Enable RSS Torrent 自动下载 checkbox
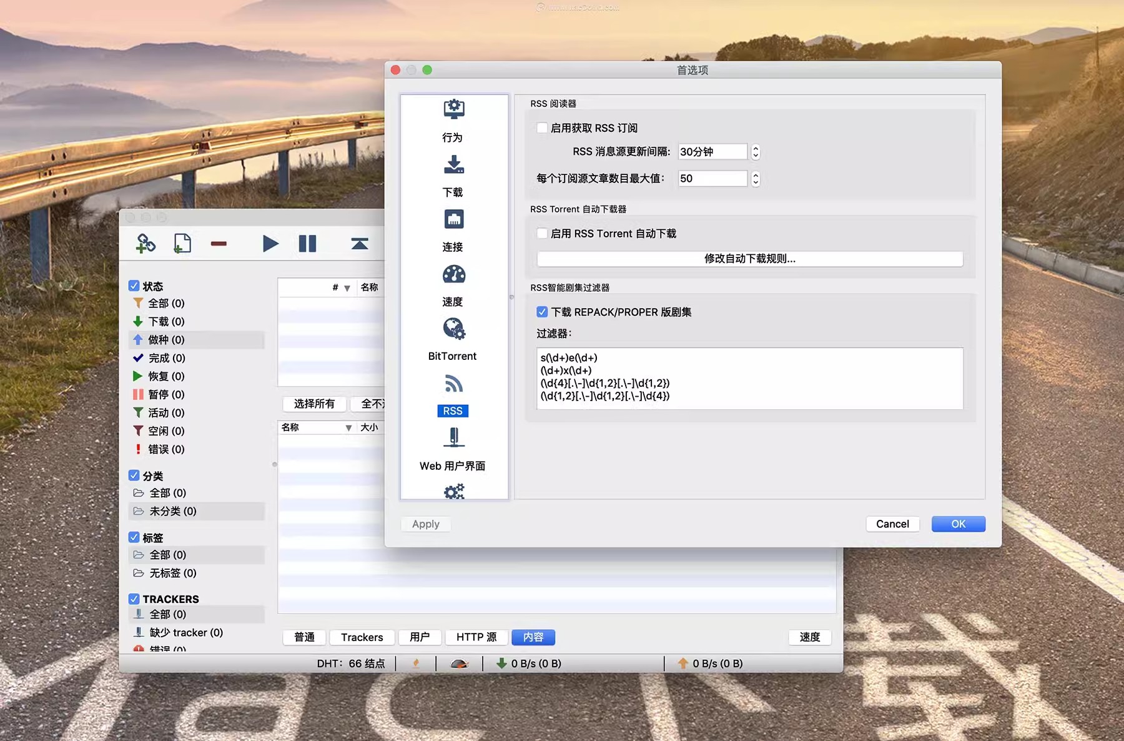Screen dimensions: 1124x741 click(541, 233)
